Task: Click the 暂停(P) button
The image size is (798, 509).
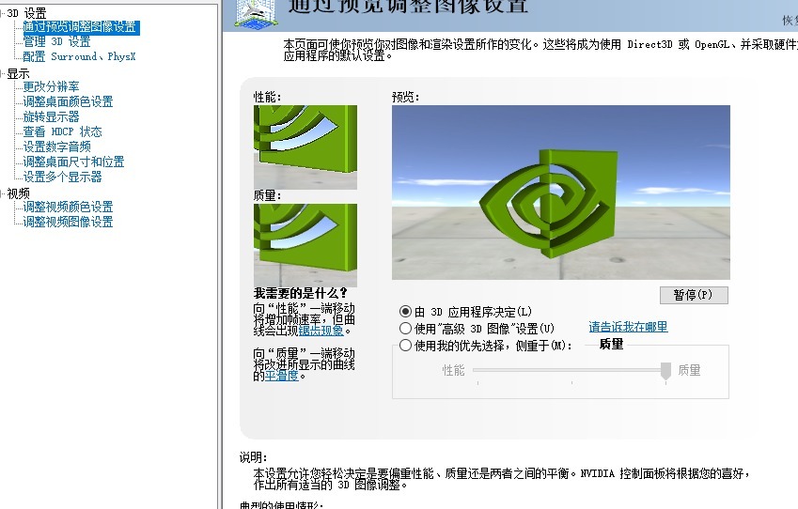Action: tap(694, 295)
